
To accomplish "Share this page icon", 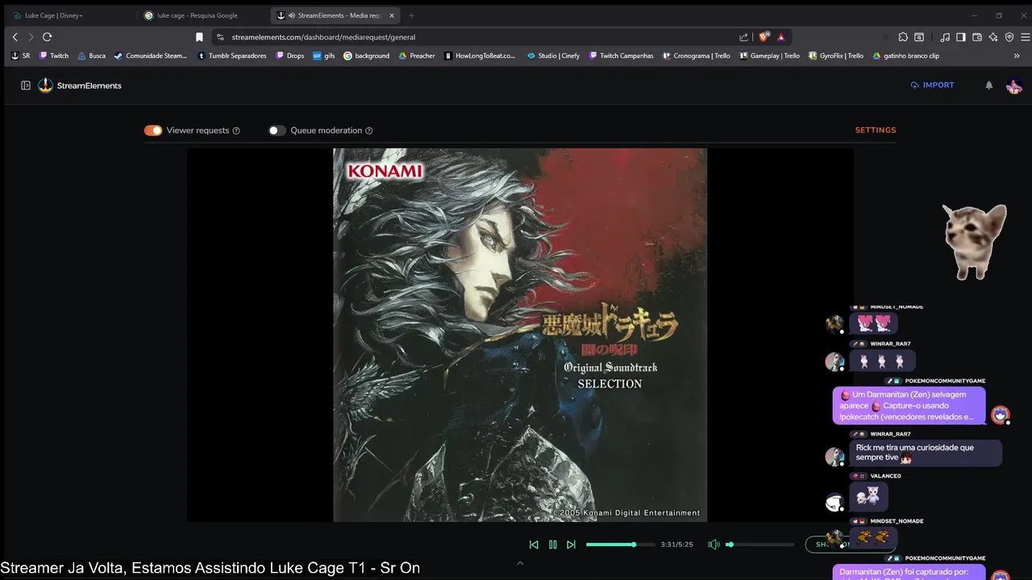I will [x=743, y=37].
